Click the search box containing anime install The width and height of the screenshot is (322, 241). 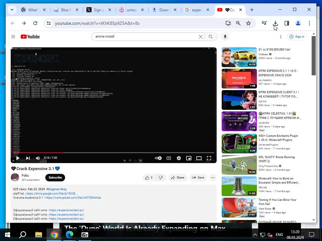coord(146,36)
